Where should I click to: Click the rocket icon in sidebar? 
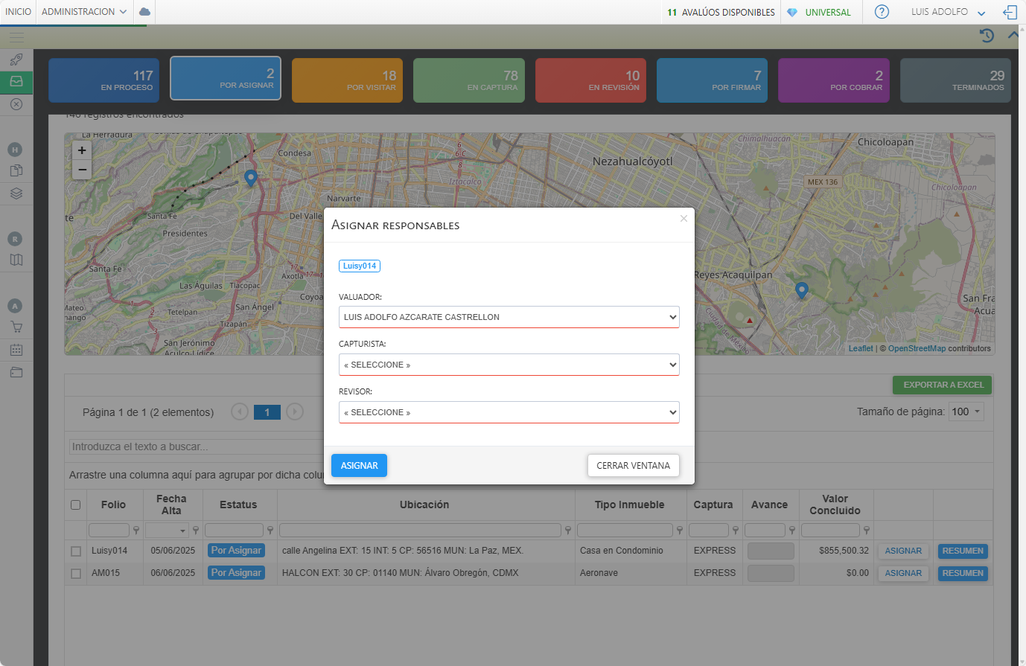pos(16,60)
